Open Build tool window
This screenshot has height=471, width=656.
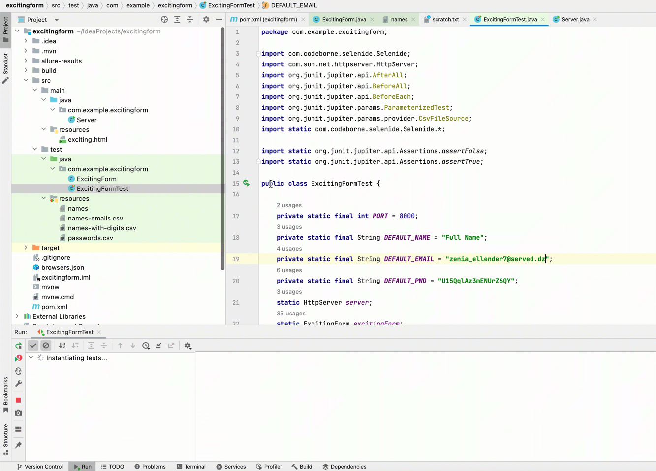point(302,467)
